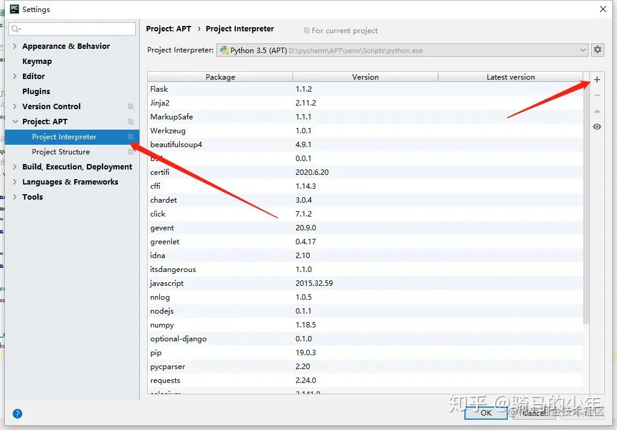Select the numpy package row
617x430 pixels.
(365, 325)
